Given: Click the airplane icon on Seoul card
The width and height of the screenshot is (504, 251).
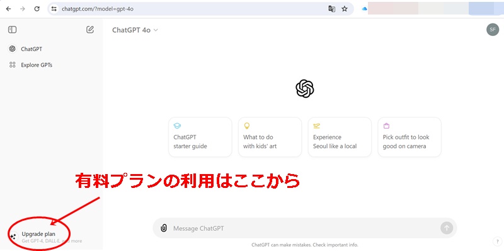Looking at the screenshot, I should [x=317, y=126].
